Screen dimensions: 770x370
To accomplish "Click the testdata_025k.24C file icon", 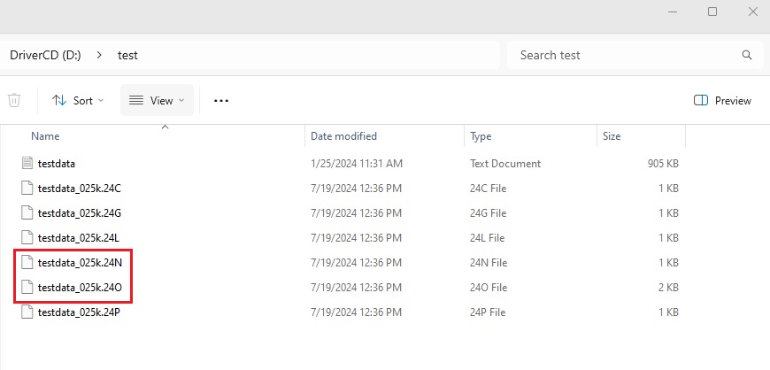I will [27, 189].
